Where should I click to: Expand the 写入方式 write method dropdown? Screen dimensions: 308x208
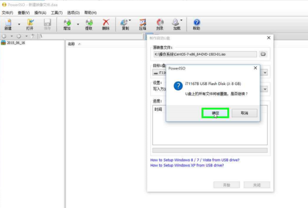[265, 89]
